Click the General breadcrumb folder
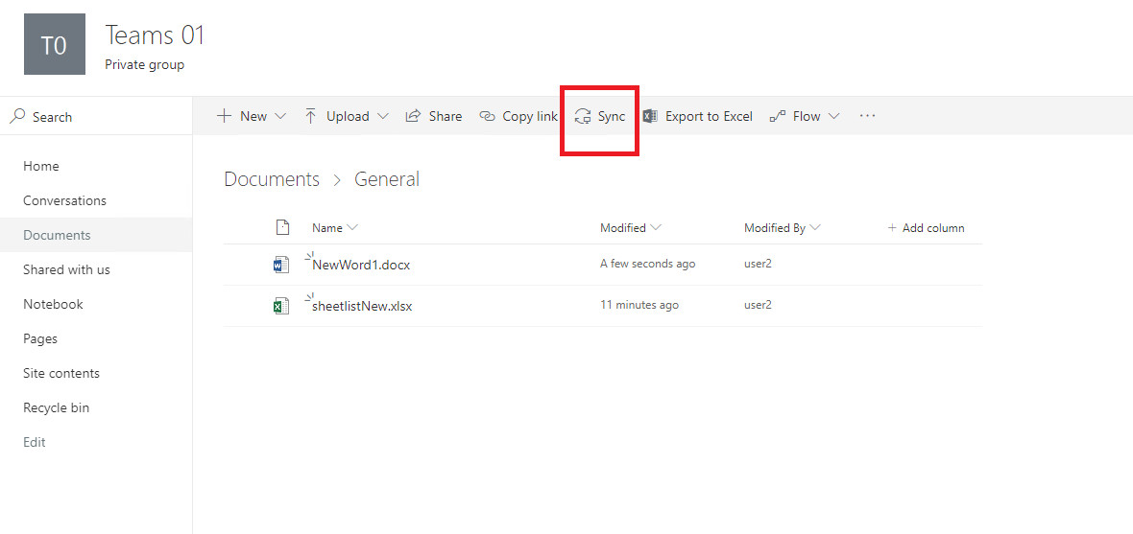 (387, 179)
